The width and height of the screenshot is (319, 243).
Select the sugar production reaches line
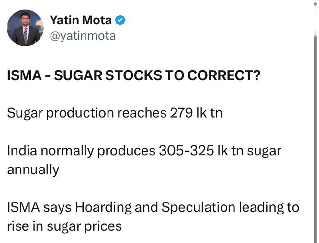pos(115,114)
